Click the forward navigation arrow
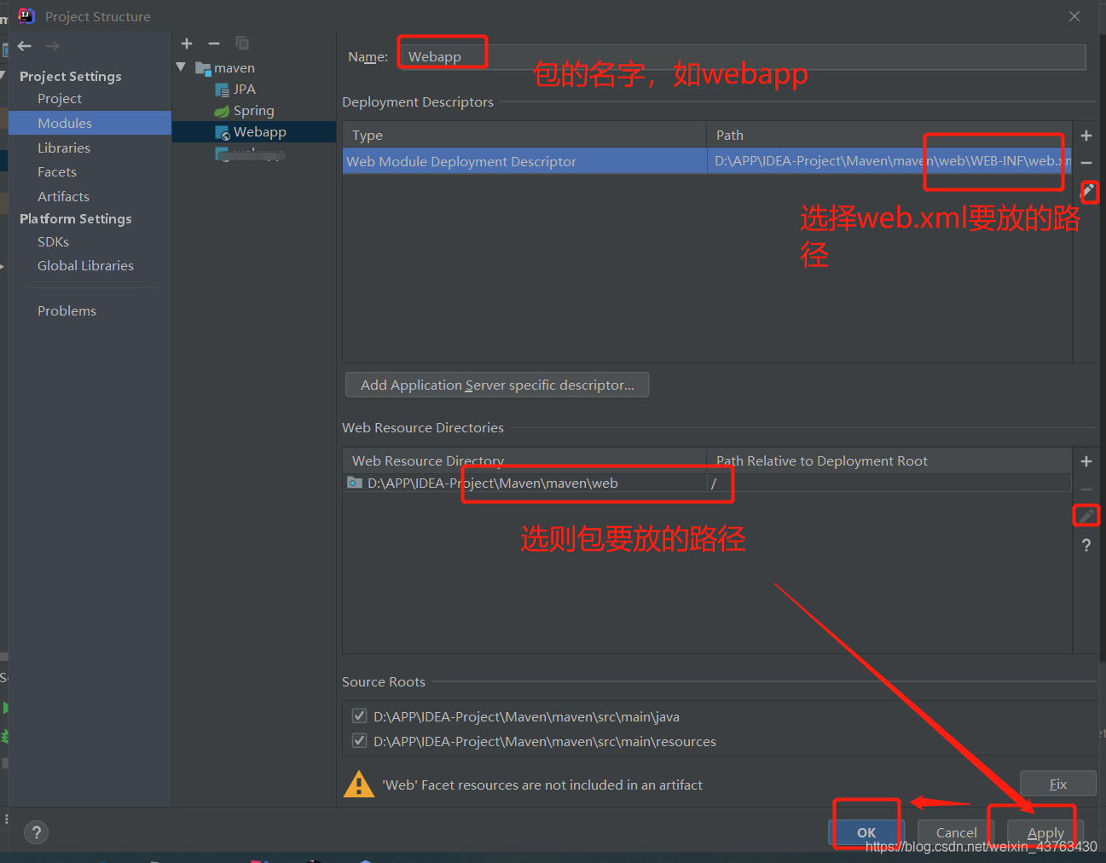Image resolution: width=1106 pixels, height=863 pixels. 52,46
